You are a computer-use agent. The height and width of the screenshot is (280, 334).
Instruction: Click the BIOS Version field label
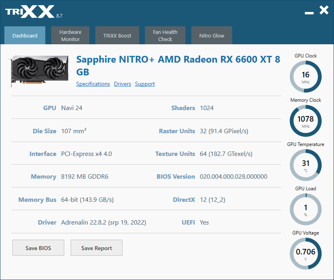pyautogui.click(x=176, y=177)
